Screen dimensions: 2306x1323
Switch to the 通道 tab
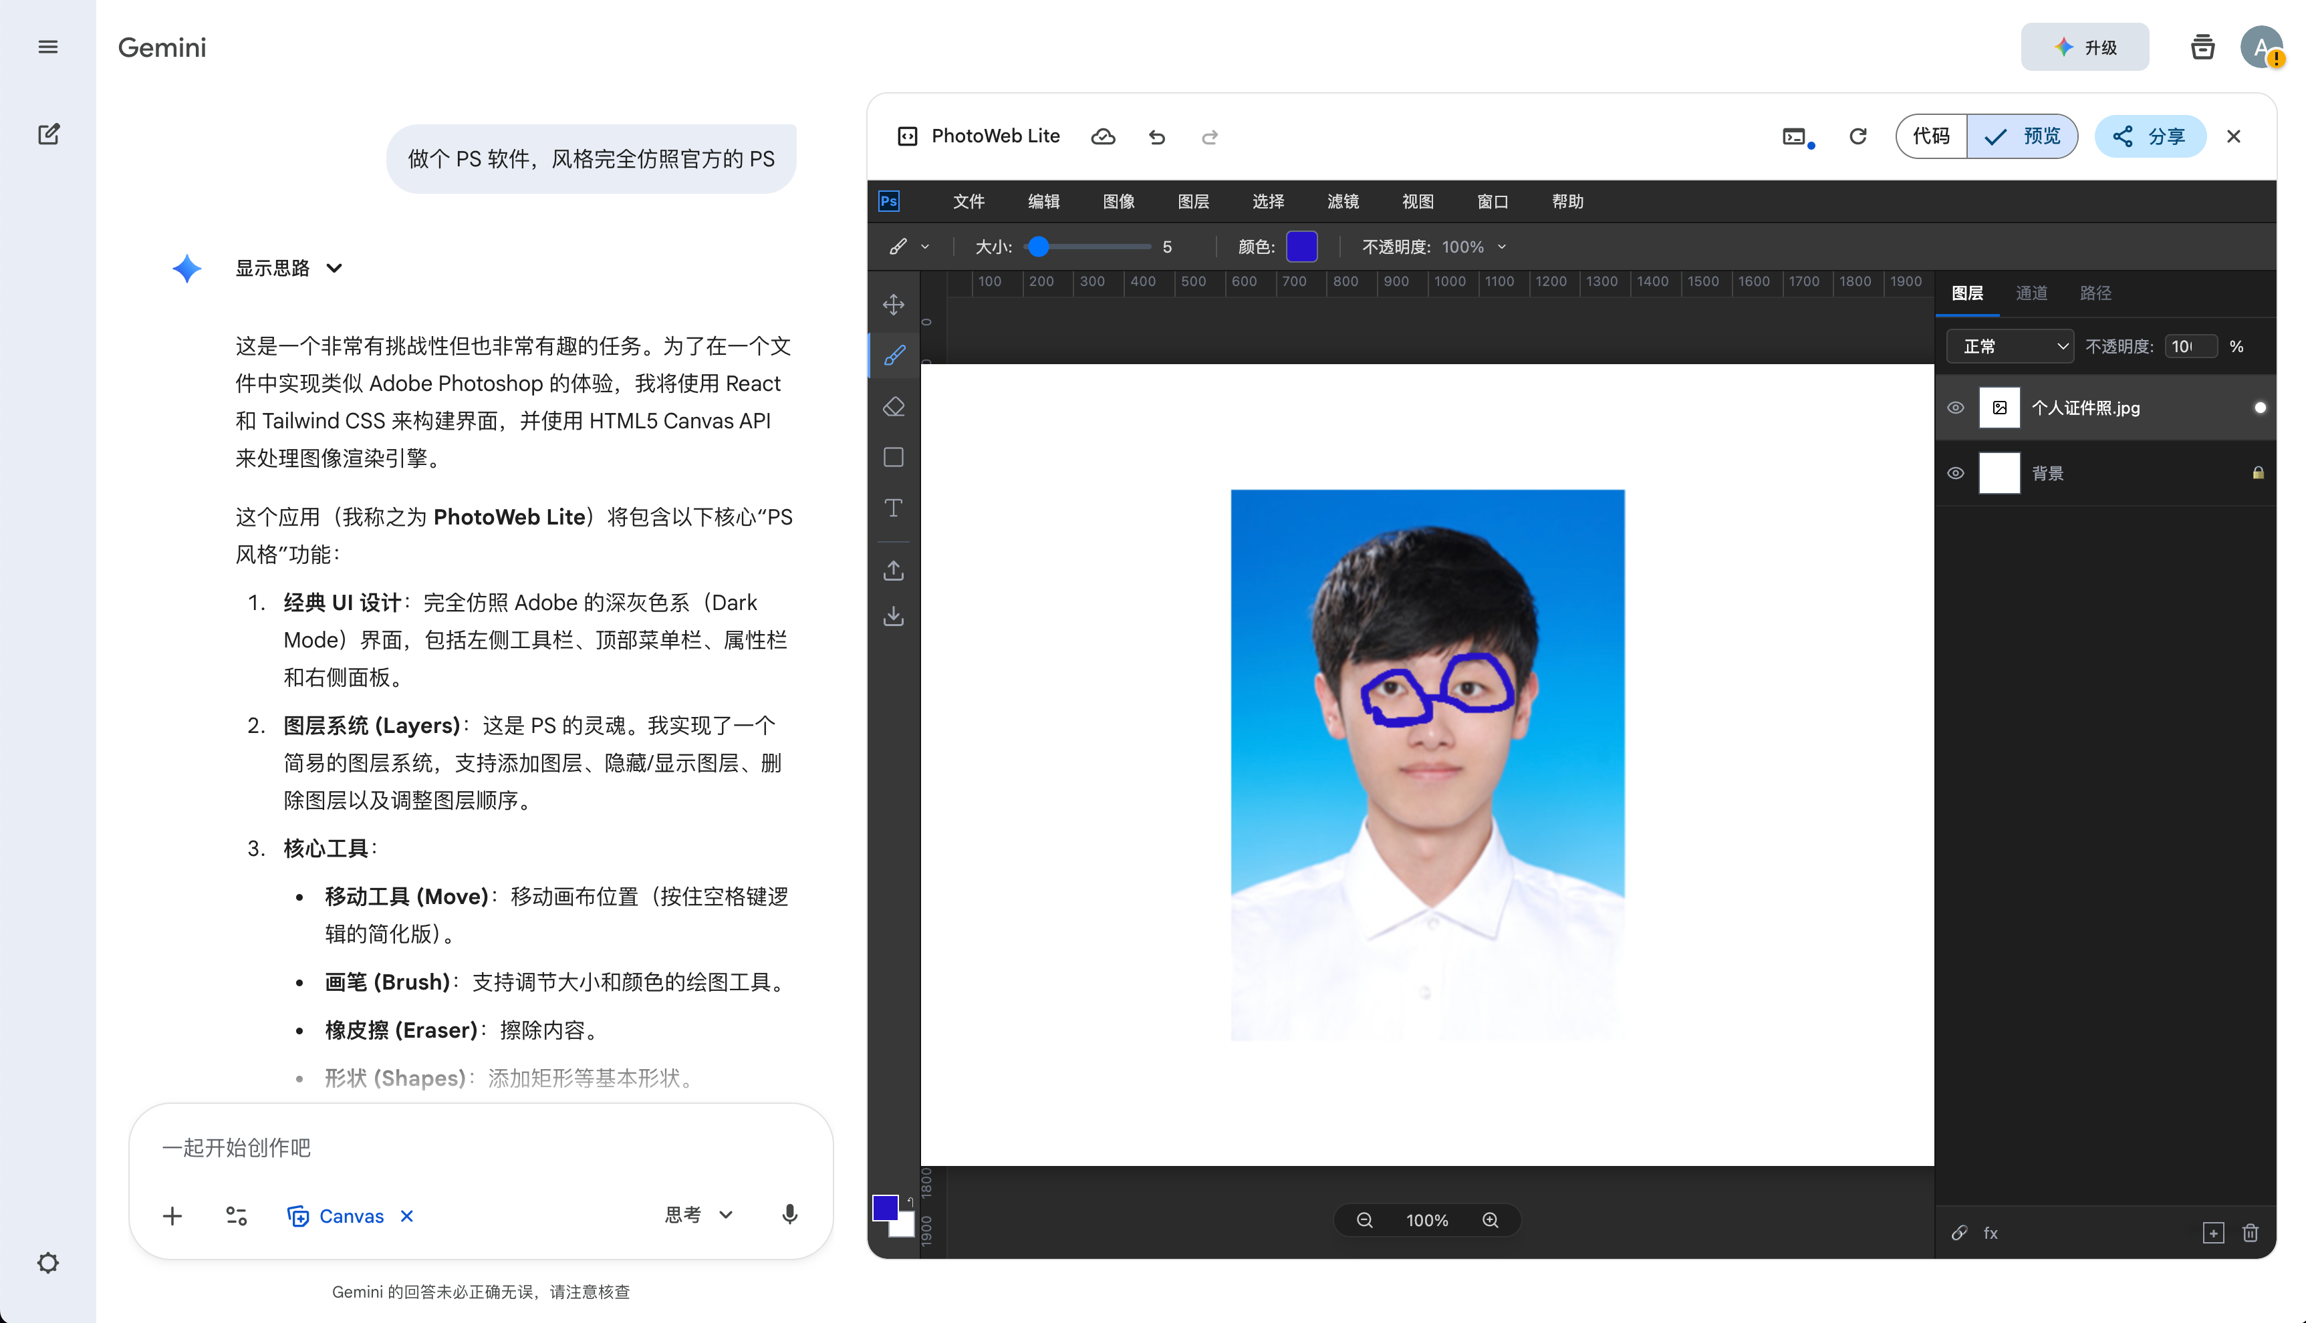pos(2031,293)
